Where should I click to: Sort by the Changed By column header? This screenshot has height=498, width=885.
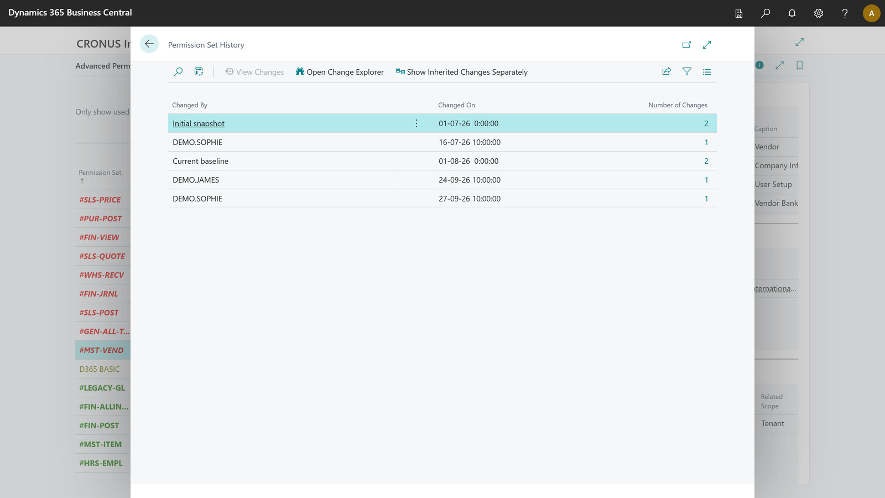190,105
